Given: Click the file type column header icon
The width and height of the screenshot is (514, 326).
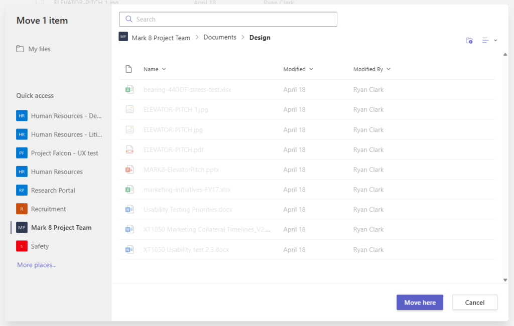Looking at the screenshot, I should click(129, 69).
